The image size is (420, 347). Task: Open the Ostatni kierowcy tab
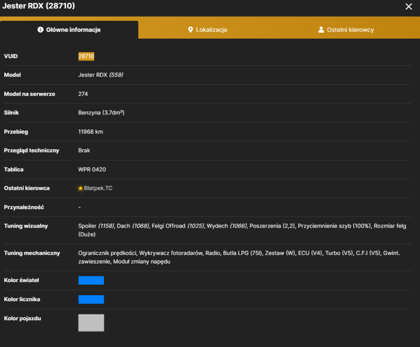pos(346,30)
